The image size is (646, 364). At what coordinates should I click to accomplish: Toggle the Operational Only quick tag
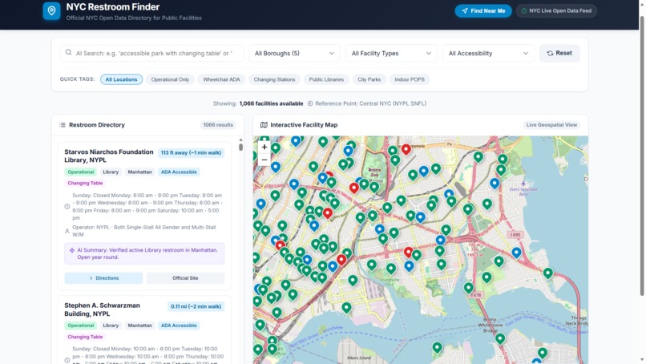click(x=170, y=79)
